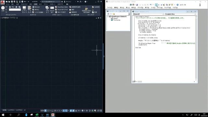Screen dimensions: 208x117
Task: Click VBA Help question mark icon
Action: (177, 5)
